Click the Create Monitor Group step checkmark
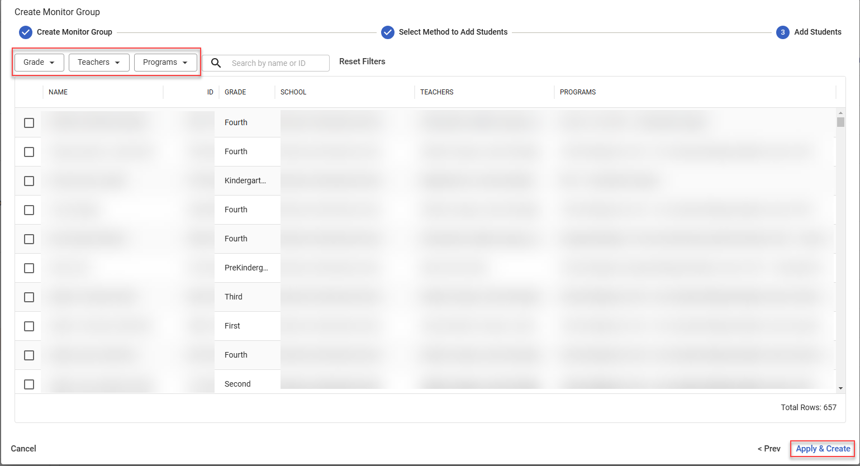Viewport: 860px width, 466px height. pos(26,32)
